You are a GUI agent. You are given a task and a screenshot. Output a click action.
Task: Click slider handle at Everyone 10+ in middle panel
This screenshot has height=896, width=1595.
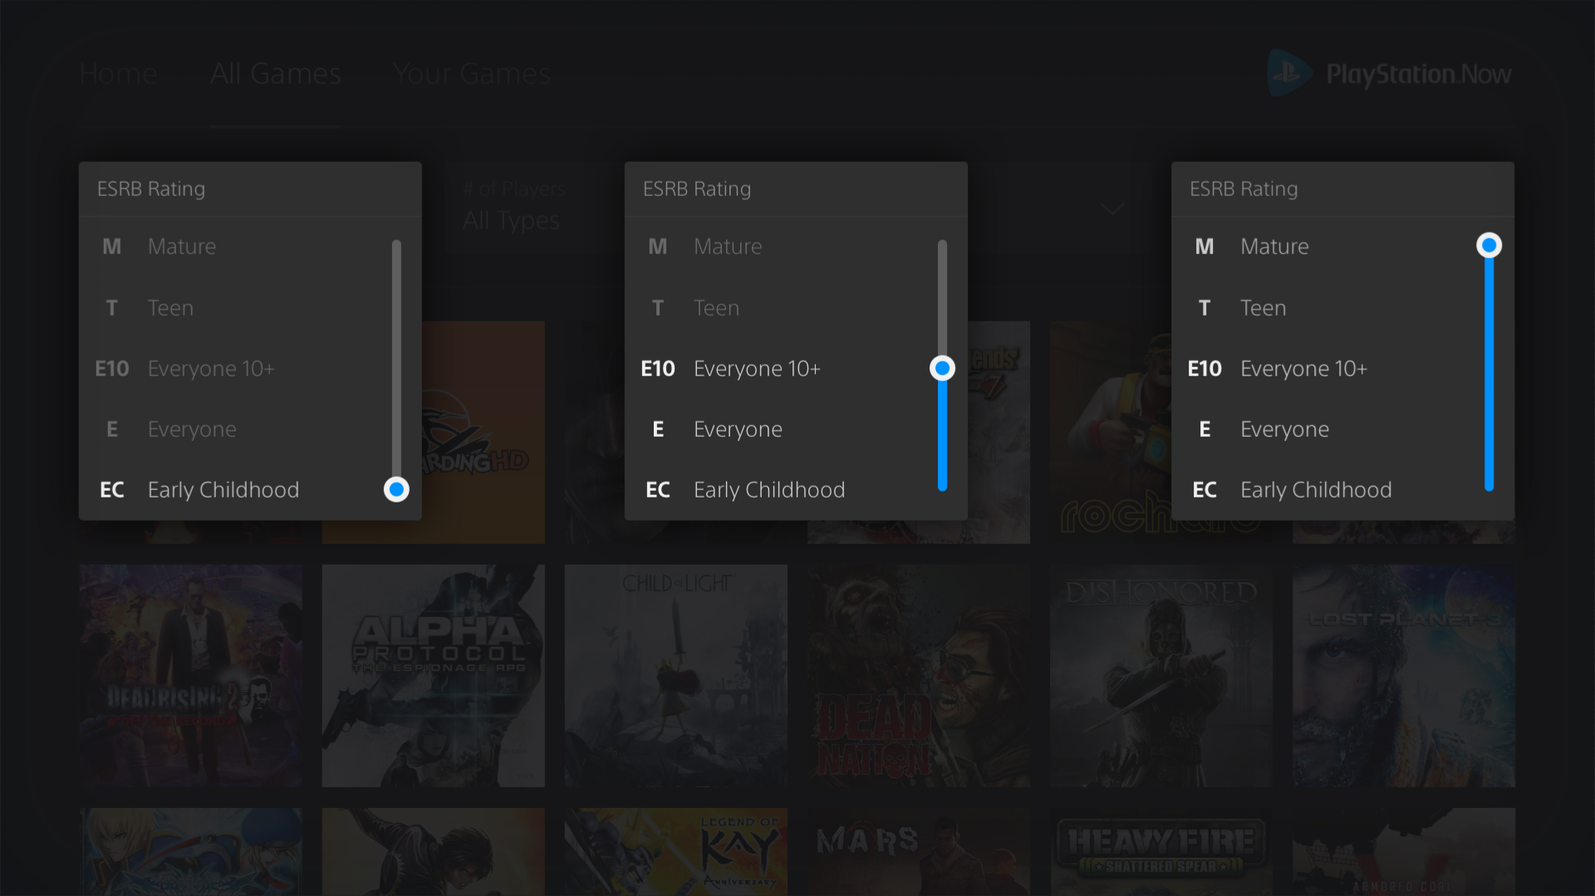[942, 368]
